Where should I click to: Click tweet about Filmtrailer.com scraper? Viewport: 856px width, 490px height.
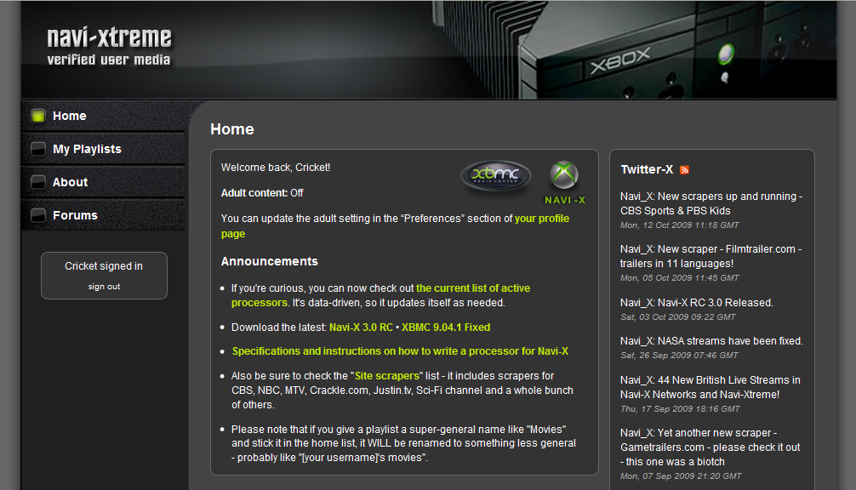(x=710, y=256)
